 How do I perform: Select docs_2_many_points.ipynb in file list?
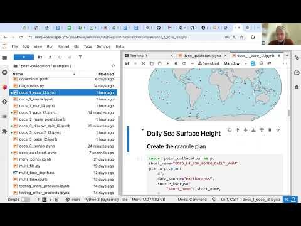point(63,119)
